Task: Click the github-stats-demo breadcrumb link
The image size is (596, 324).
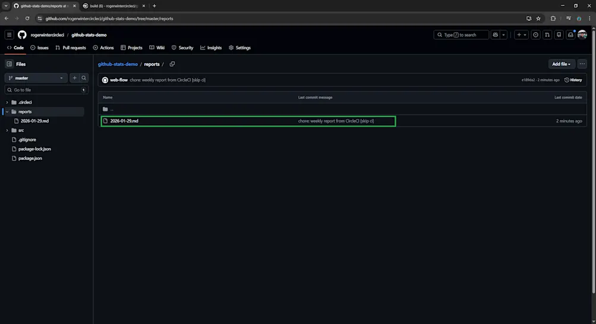Action: [x=118, y=64]
